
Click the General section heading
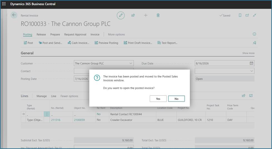[27, 53]
